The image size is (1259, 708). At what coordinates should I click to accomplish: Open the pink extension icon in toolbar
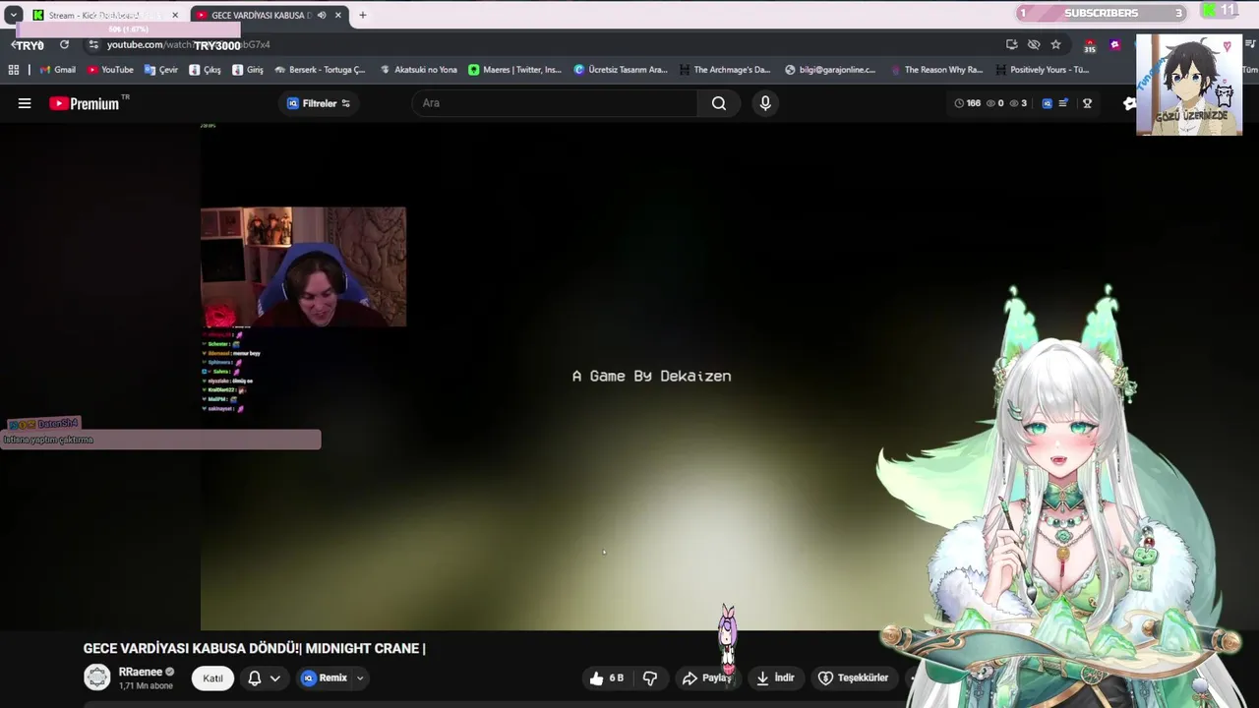(x=1114, y=44)
